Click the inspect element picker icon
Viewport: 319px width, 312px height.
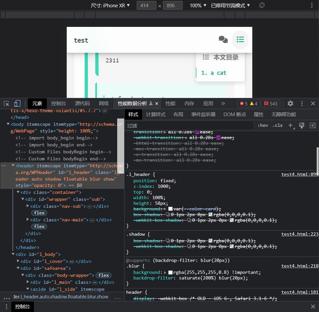pyautogui.click(x=7, y=104)
